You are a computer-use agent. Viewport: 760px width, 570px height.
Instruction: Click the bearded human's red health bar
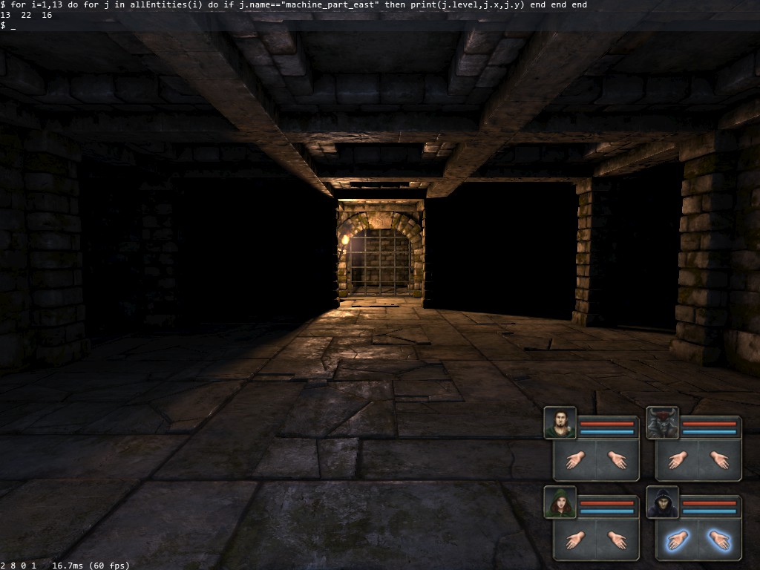[x=607, y=424]
